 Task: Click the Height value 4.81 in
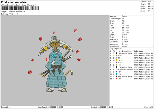click(150, 6)
